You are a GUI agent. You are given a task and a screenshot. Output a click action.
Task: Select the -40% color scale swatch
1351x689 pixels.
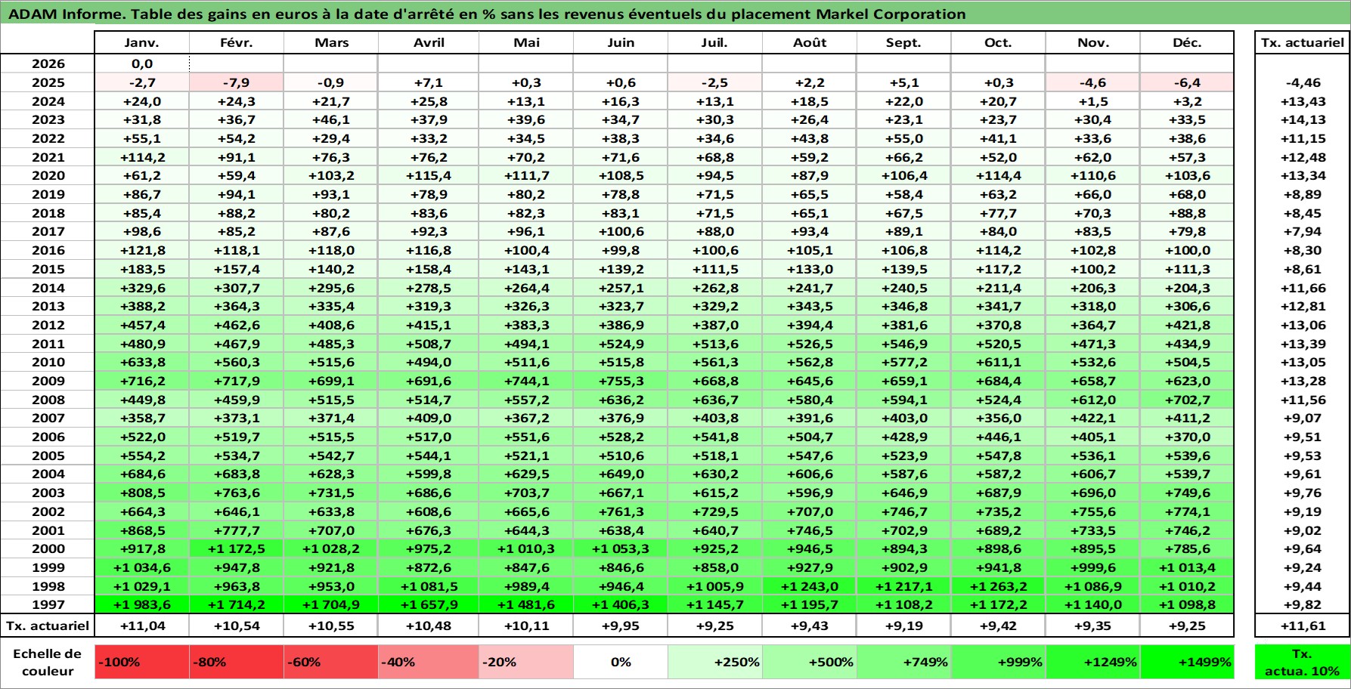[x=429, y=662]
